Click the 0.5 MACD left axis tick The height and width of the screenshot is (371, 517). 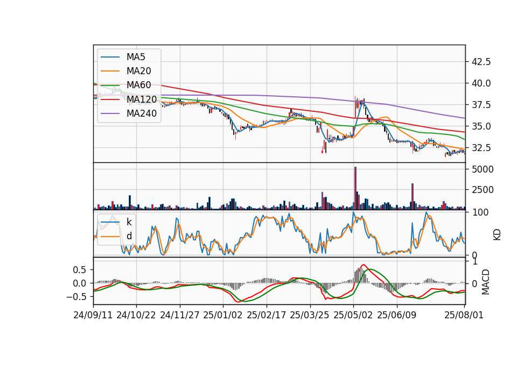pyautogui.click(x=80, y=270)
